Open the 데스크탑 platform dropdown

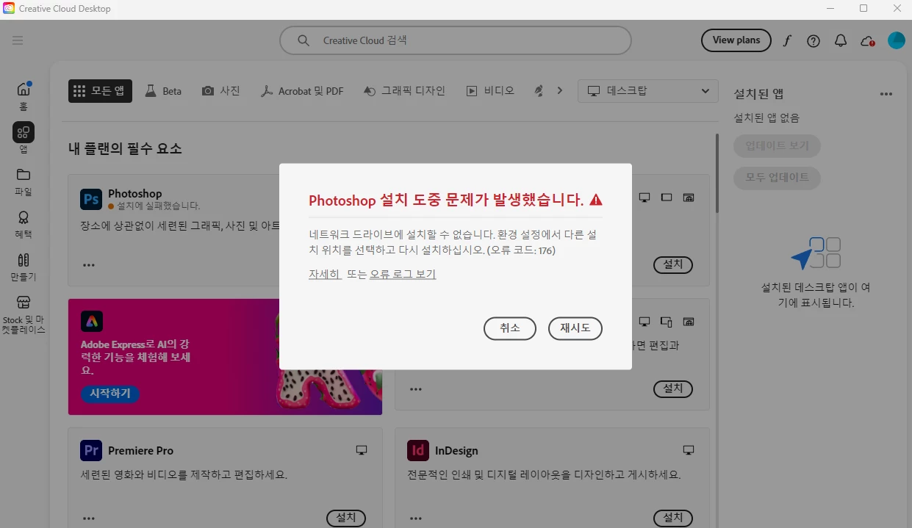pyautogui.click(x=648, y=91)
